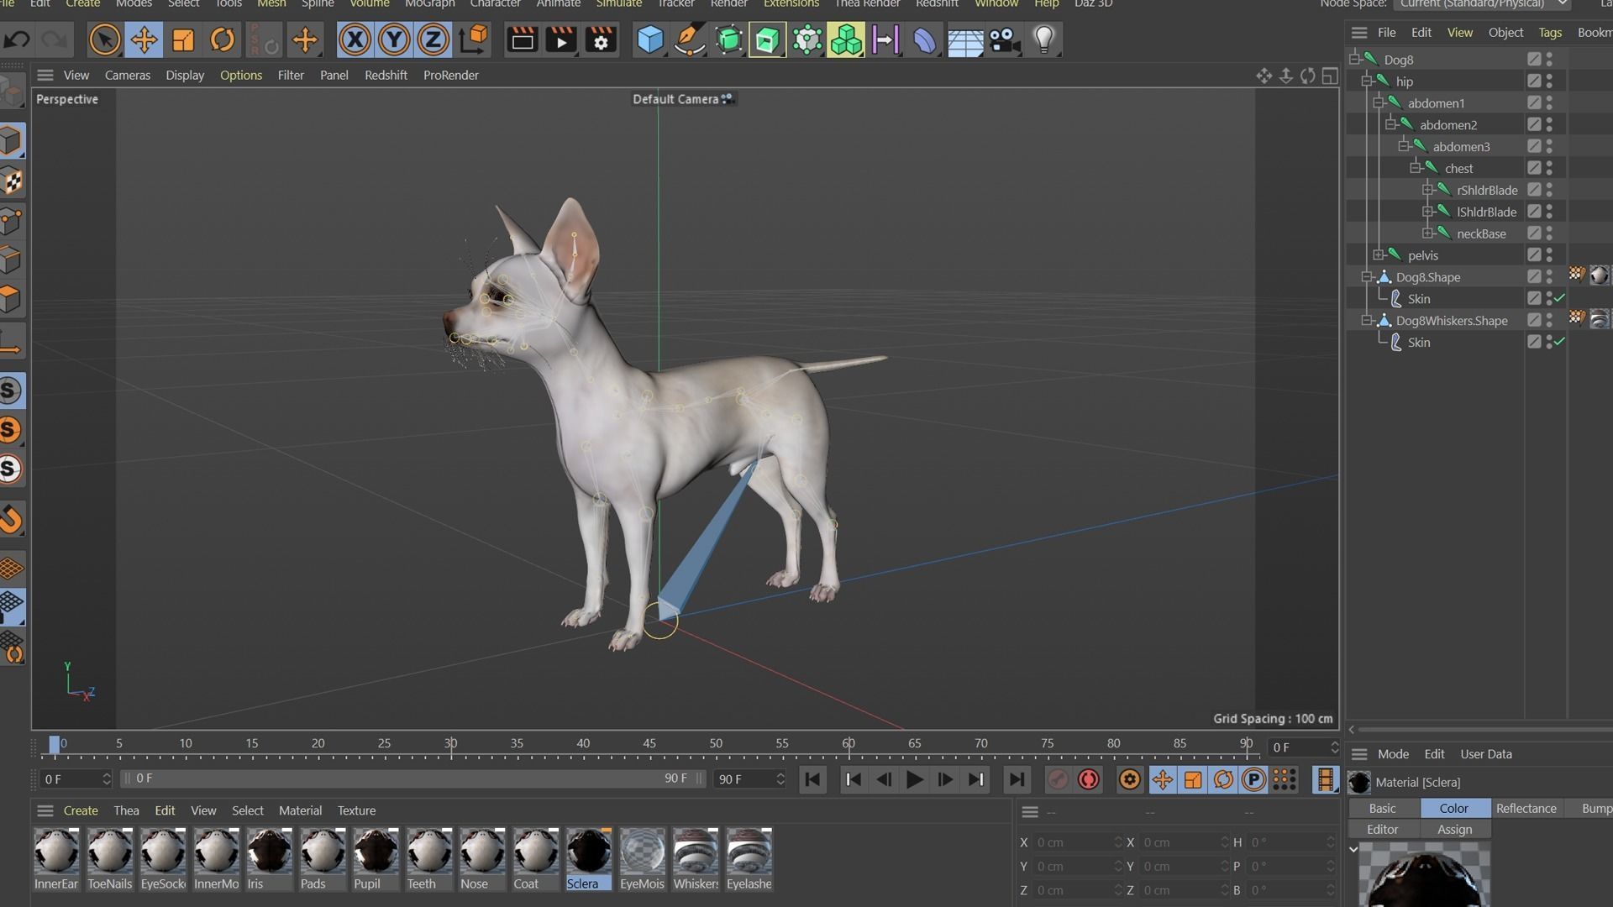
Task: Select the Live Selection tool
Action: point(104,39)
